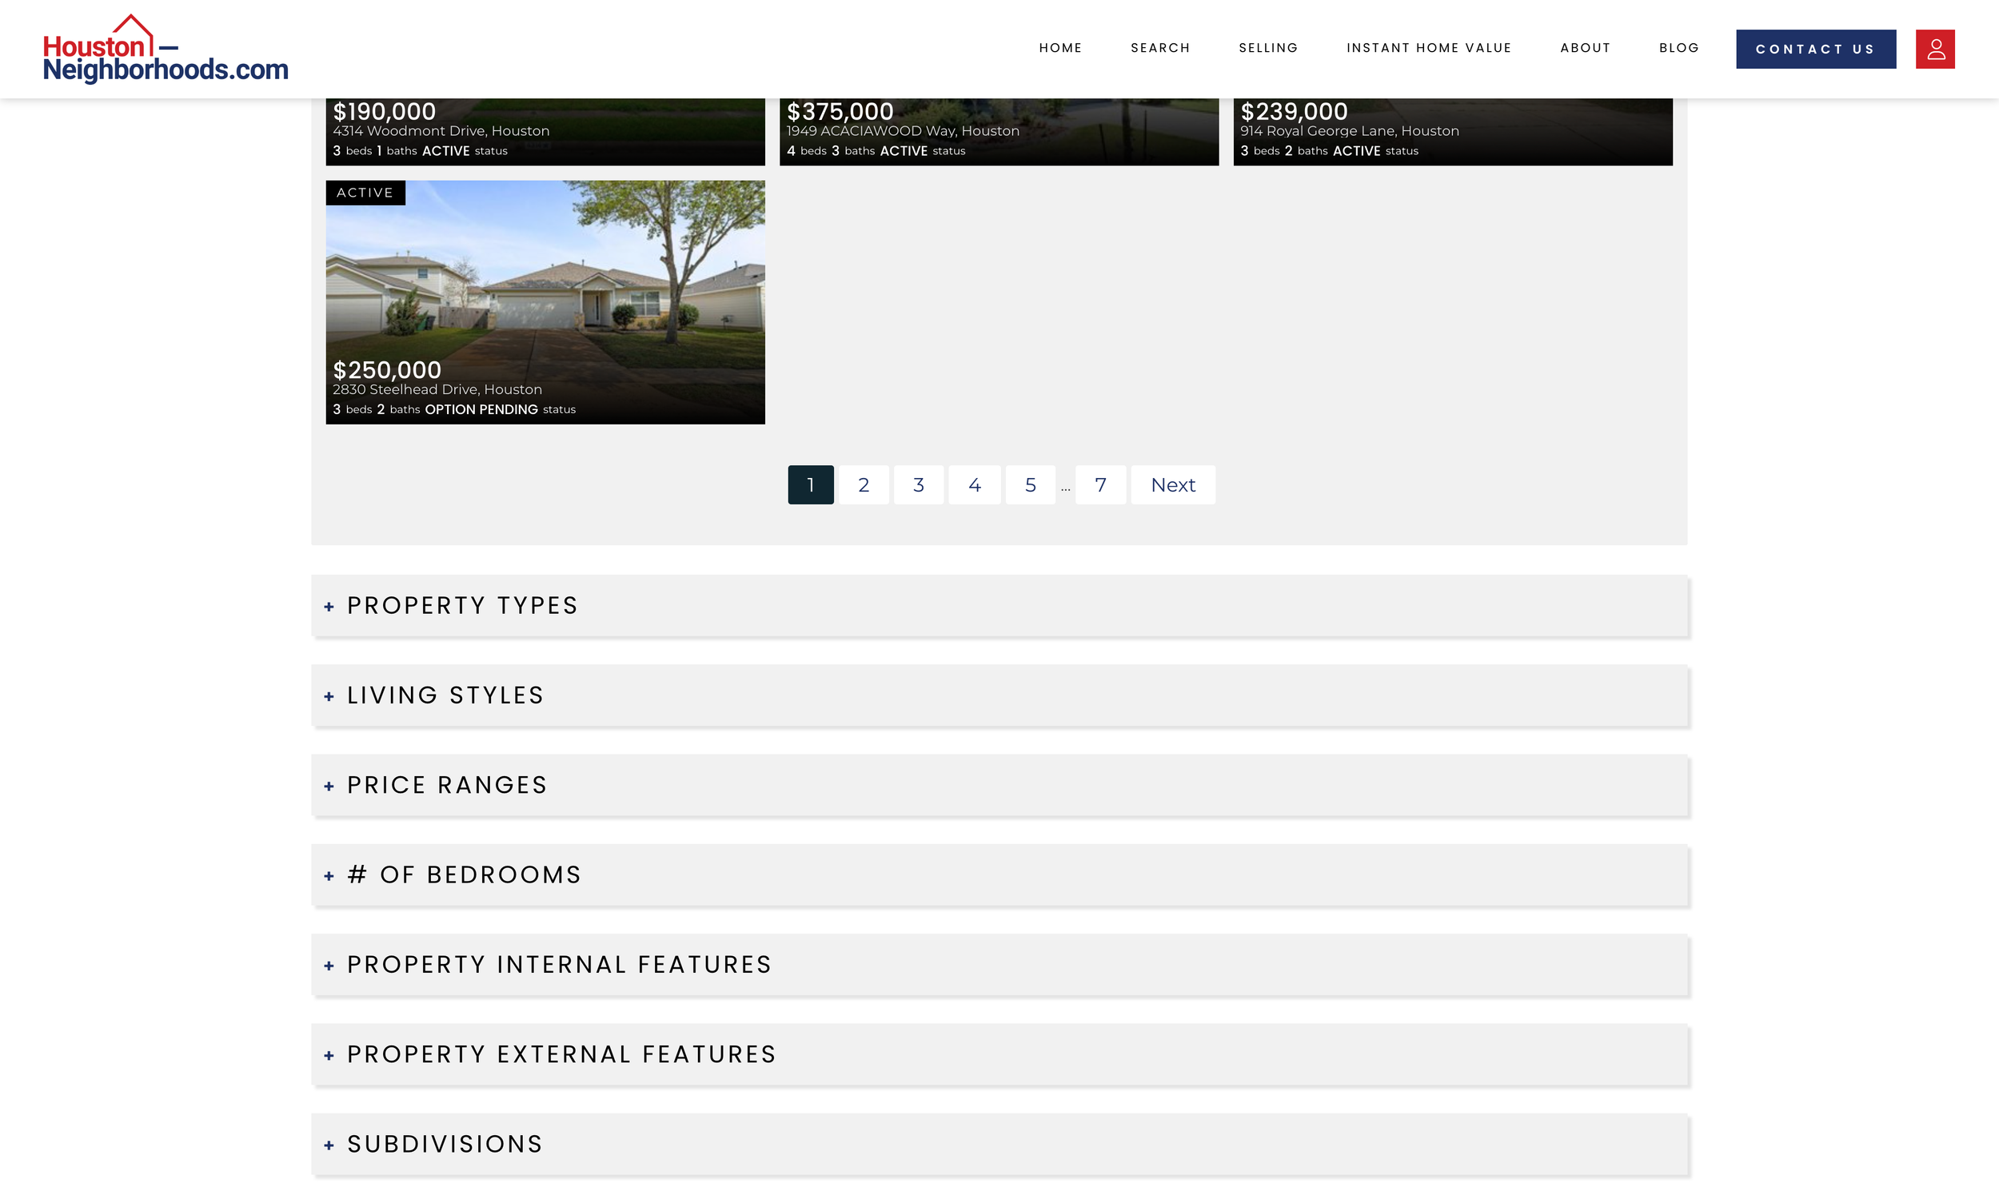
Task: Expand the Property Types section
Action: [999, 606]
